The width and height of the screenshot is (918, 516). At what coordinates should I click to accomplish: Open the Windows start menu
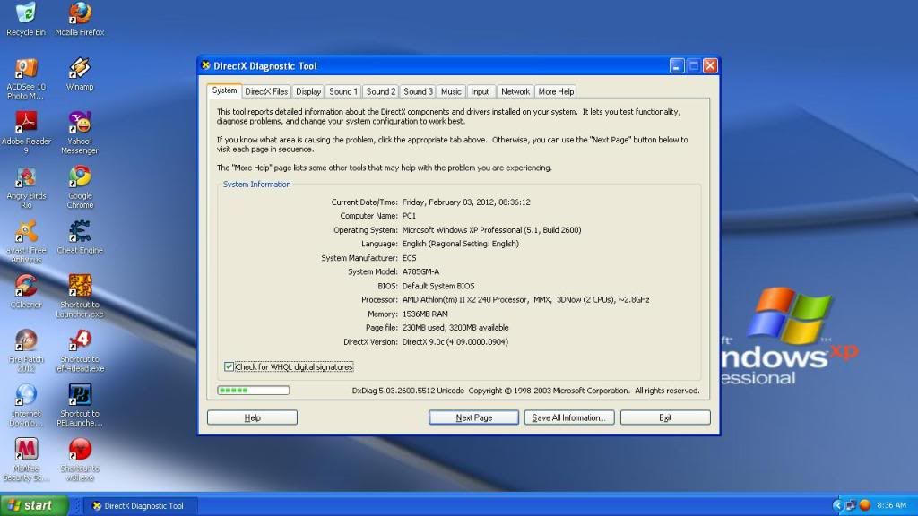pos(34,505)
